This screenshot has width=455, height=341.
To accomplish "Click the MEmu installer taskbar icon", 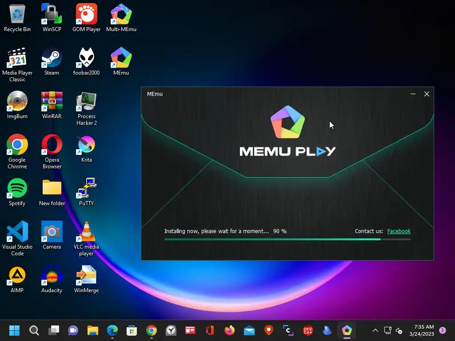I will pyautogui.click(x=347, y=330).
